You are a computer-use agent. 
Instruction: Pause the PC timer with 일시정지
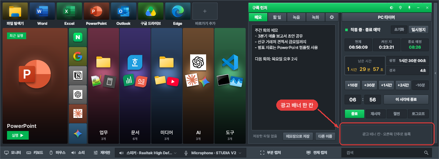pos(418,30)
